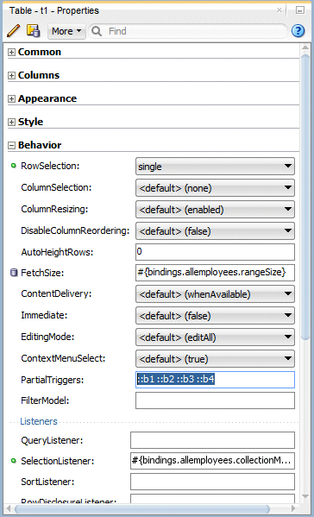Click the EditingMode label
This screenshot has width=314, height=517.
(x=47, y=337)
